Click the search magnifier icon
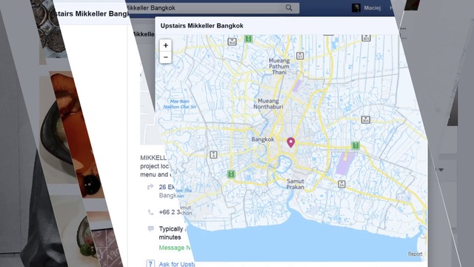This screenshot has width=474, height=267. [289, 8]
